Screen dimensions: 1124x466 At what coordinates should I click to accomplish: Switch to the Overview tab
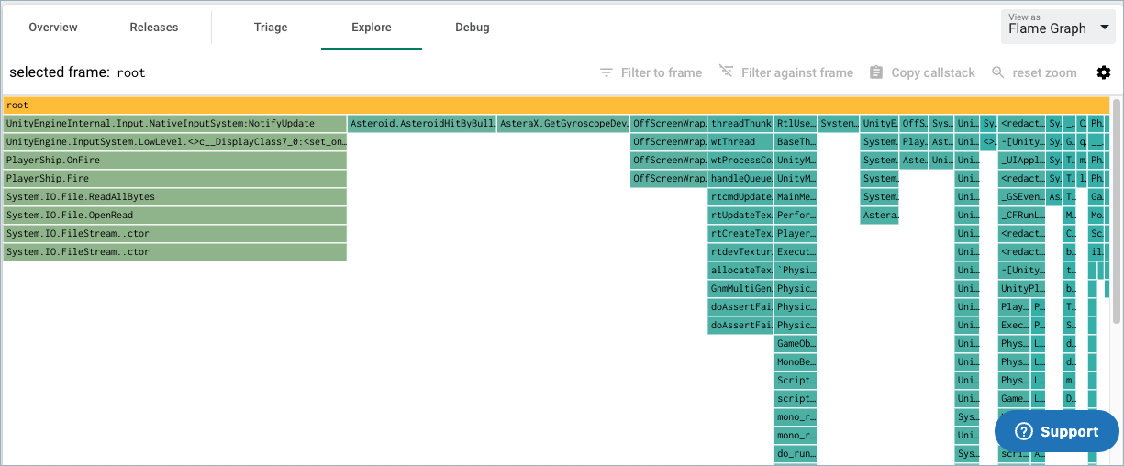[53, 28]
